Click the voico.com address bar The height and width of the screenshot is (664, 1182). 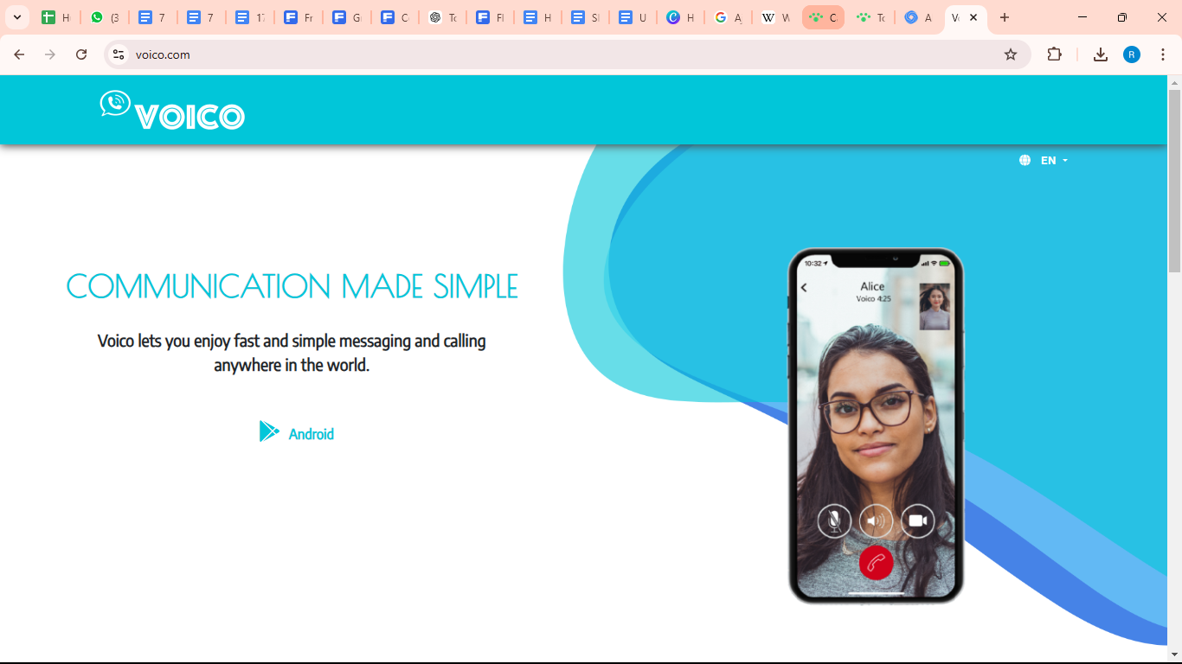pos(568,54)
